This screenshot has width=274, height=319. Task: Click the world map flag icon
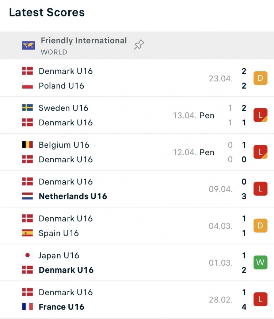click(28, 45)
